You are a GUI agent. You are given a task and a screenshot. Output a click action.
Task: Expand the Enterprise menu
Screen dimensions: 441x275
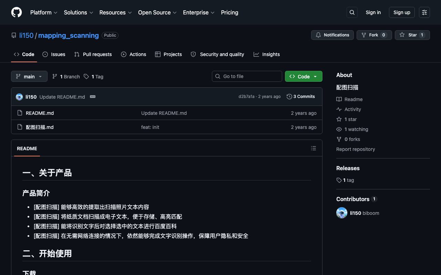point(199,12)
